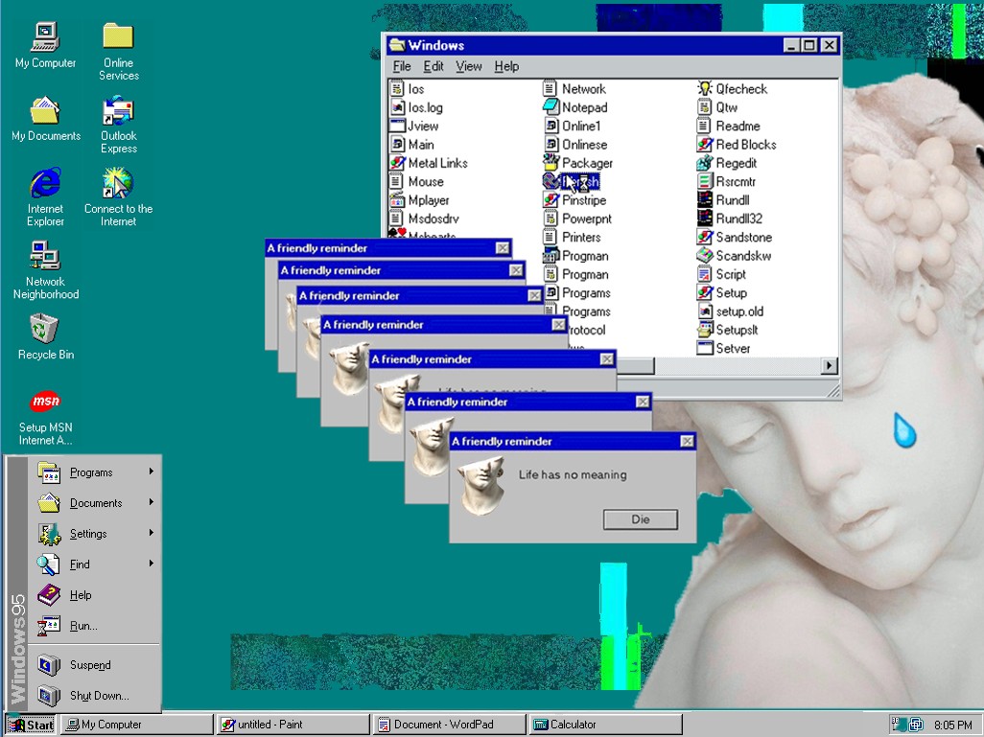Screen dimensions: 984x737
Task: Select the Scandskw icon in the list
Action: (x=705, y=256)
